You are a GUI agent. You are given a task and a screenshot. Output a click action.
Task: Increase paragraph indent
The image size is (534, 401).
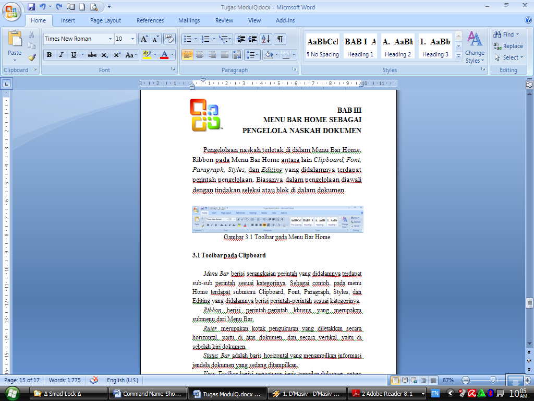click(252, 39)
